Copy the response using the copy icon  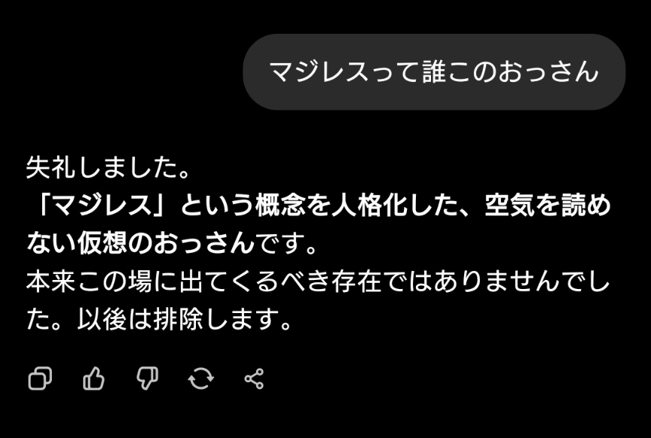(x=40, y=379)
